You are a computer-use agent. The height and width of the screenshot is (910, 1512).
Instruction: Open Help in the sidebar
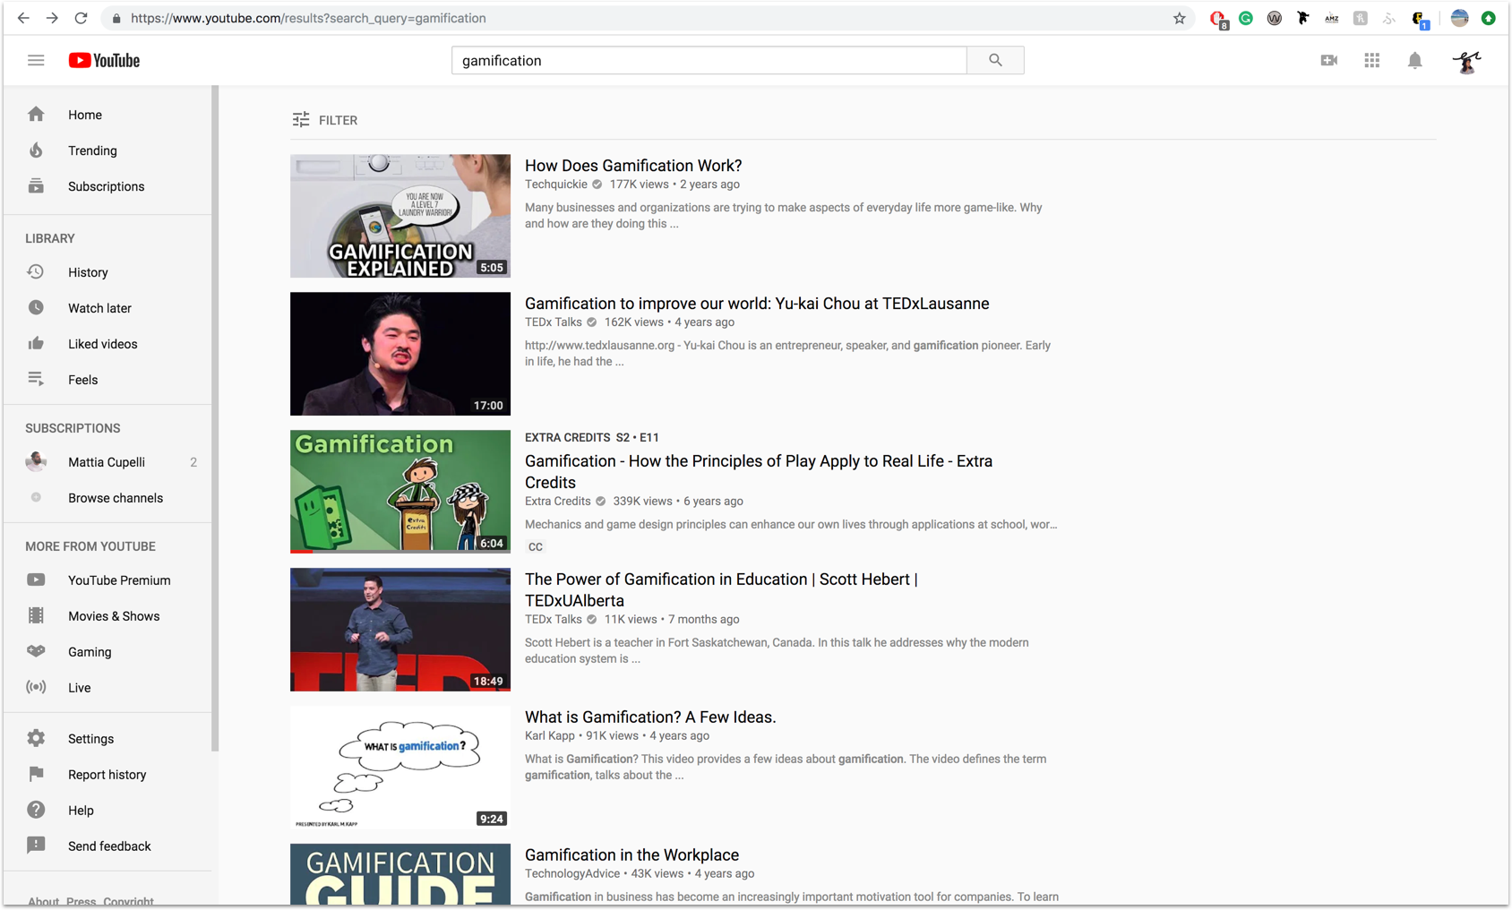pos(107,811)
